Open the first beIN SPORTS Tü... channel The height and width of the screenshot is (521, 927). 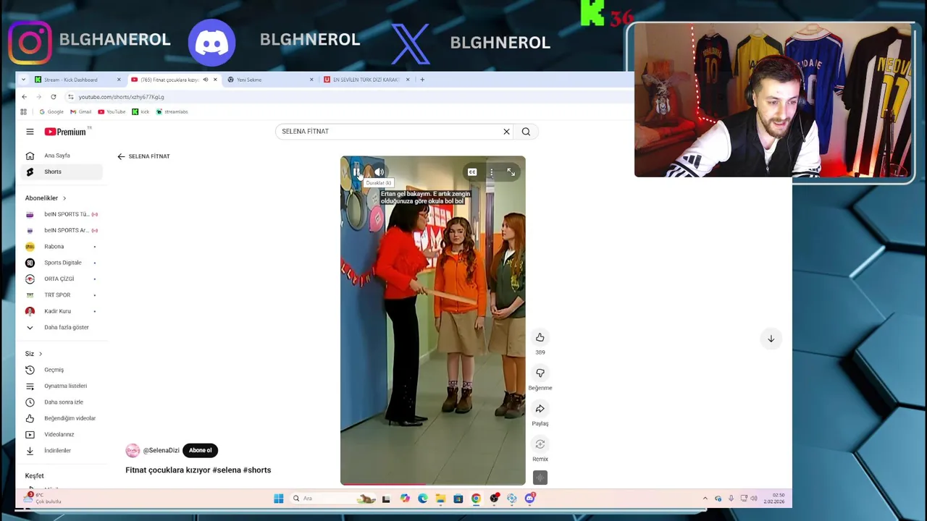pyautogui.click(x=61, y=214)
